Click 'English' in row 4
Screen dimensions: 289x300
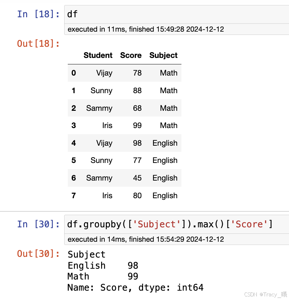pyautogui.click(x=165, y=143)
